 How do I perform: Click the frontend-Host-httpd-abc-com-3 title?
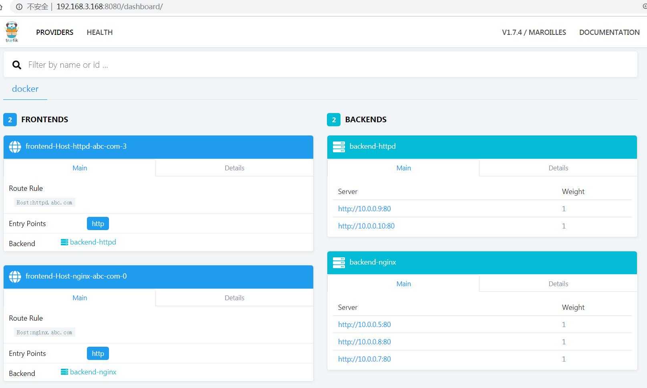(x=76, y=146)
